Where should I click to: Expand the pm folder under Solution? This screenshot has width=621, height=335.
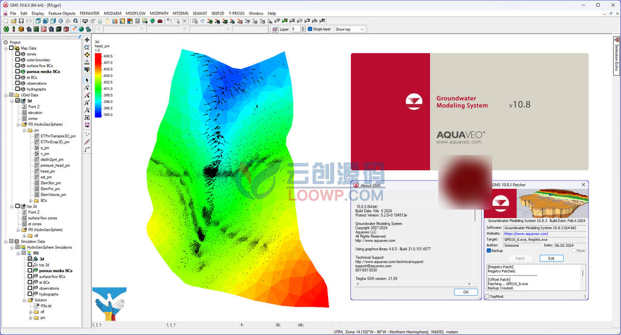[x=30, y=318]
